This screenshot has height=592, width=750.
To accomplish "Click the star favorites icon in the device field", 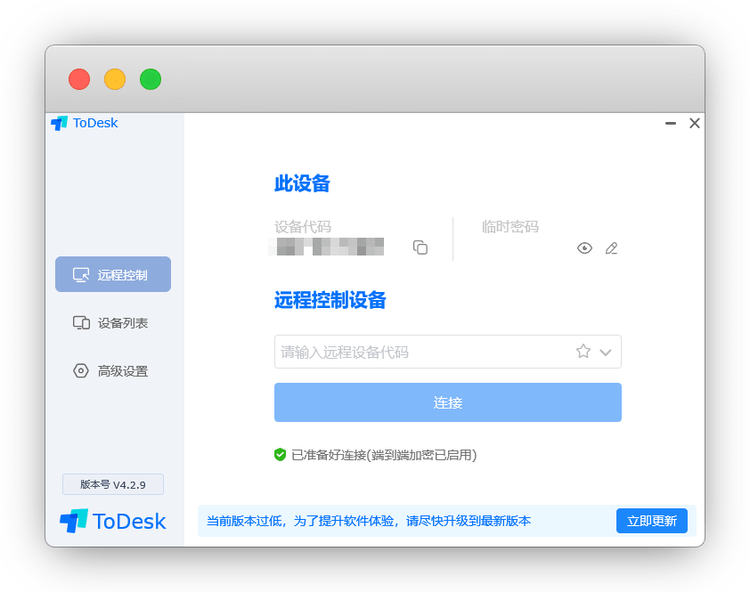I will point(583,352).
